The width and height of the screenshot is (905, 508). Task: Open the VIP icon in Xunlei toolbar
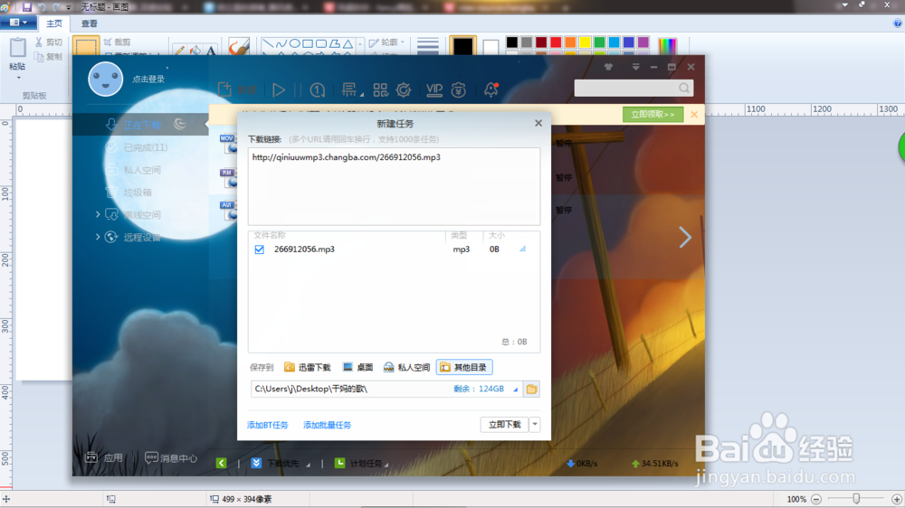(434, 89)
